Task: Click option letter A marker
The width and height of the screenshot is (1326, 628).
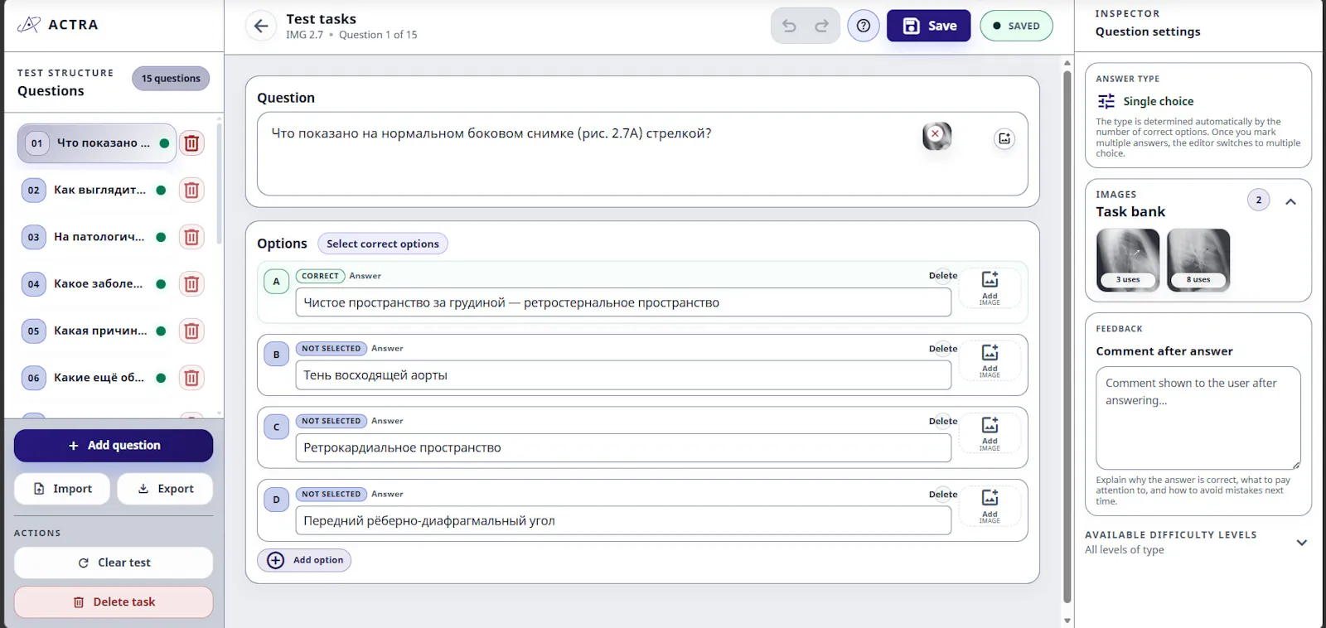Action: [x=277, y=282]
